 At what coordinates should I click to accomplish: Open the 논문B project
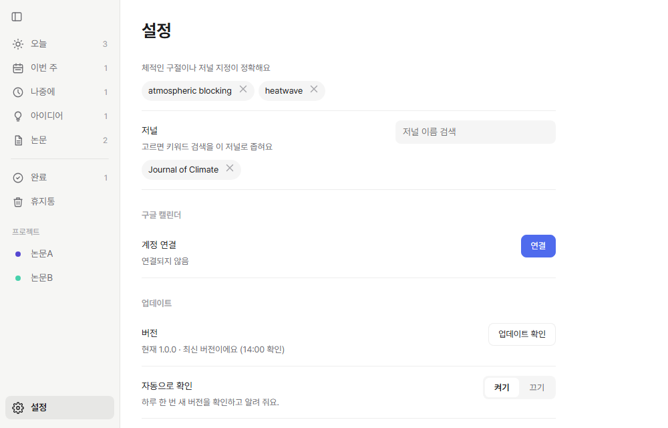coord(59,278)
